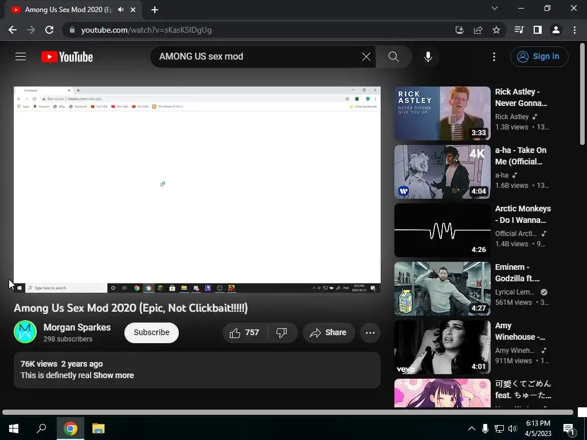Image resolution: width=587 pixels, height=440 pixels.
Task: Show hidden system tray icons
Action: [472, 429]
